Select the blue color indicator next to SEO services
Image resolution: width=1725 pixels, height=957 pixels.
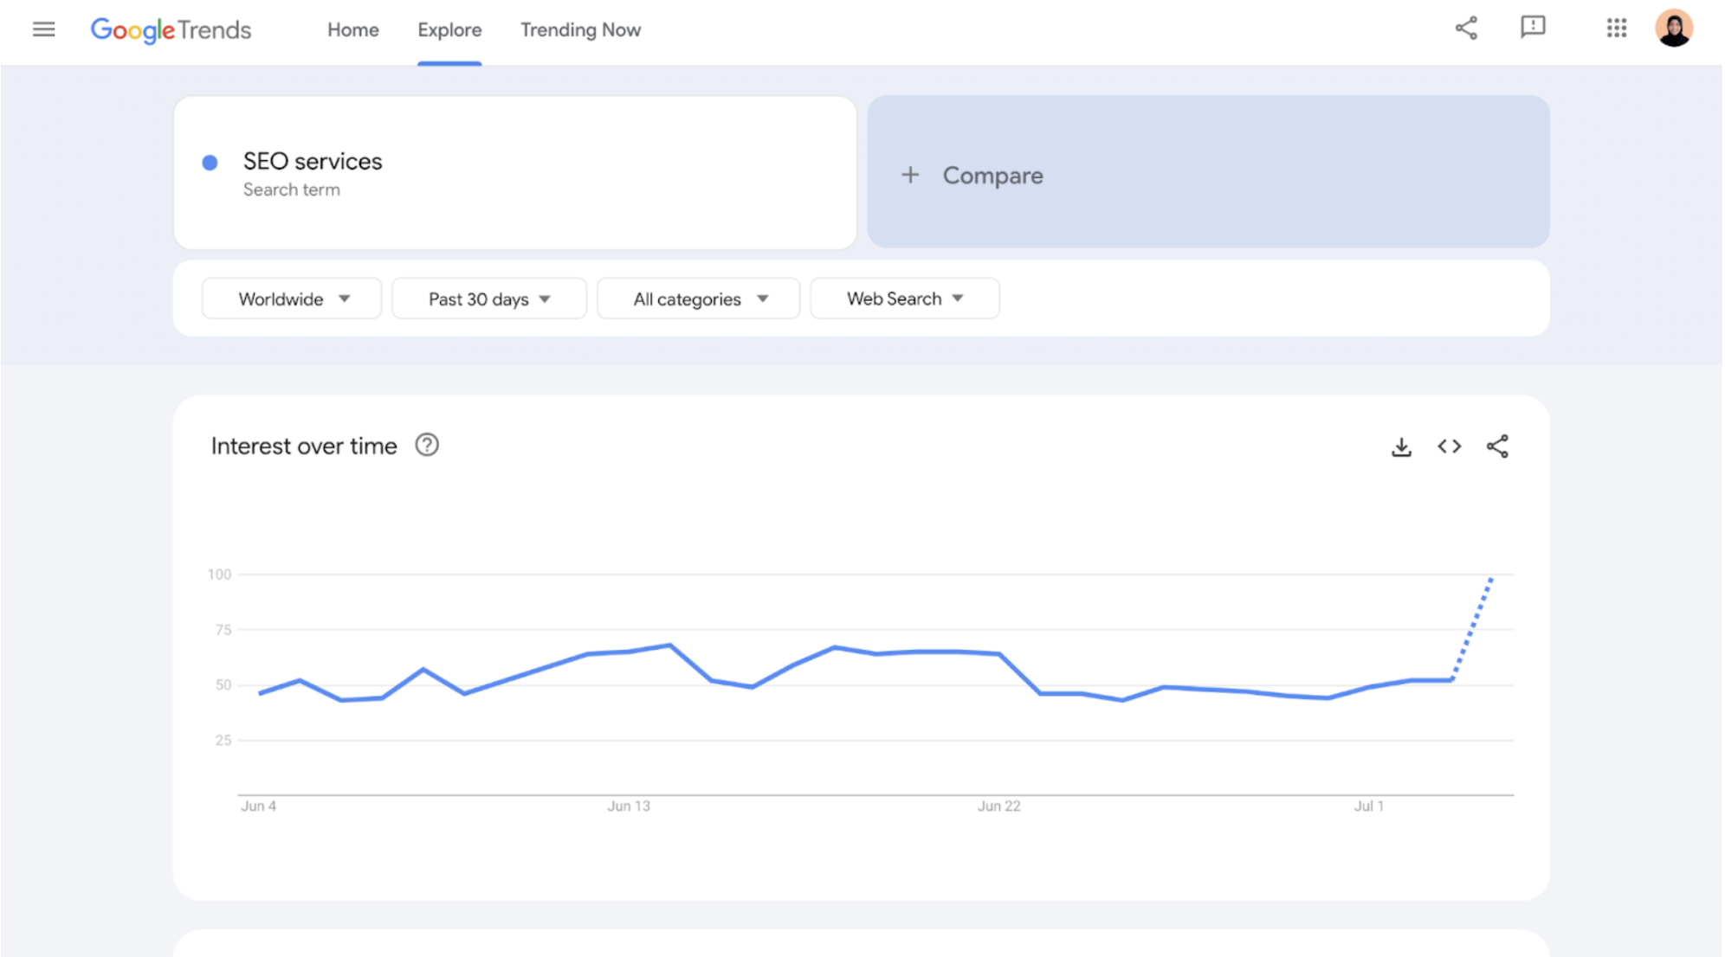point(210,162)
